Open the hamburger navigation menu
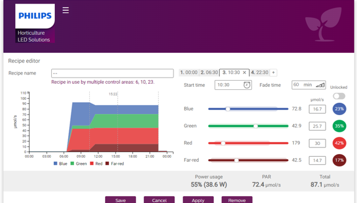This screenshot has height=203, width=357. [x=66, y=10]
